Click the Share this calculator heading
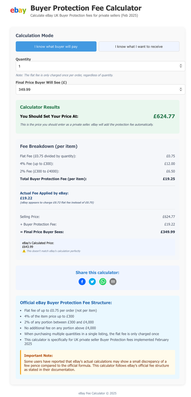 pyautogui.click(x=97, y=273)
